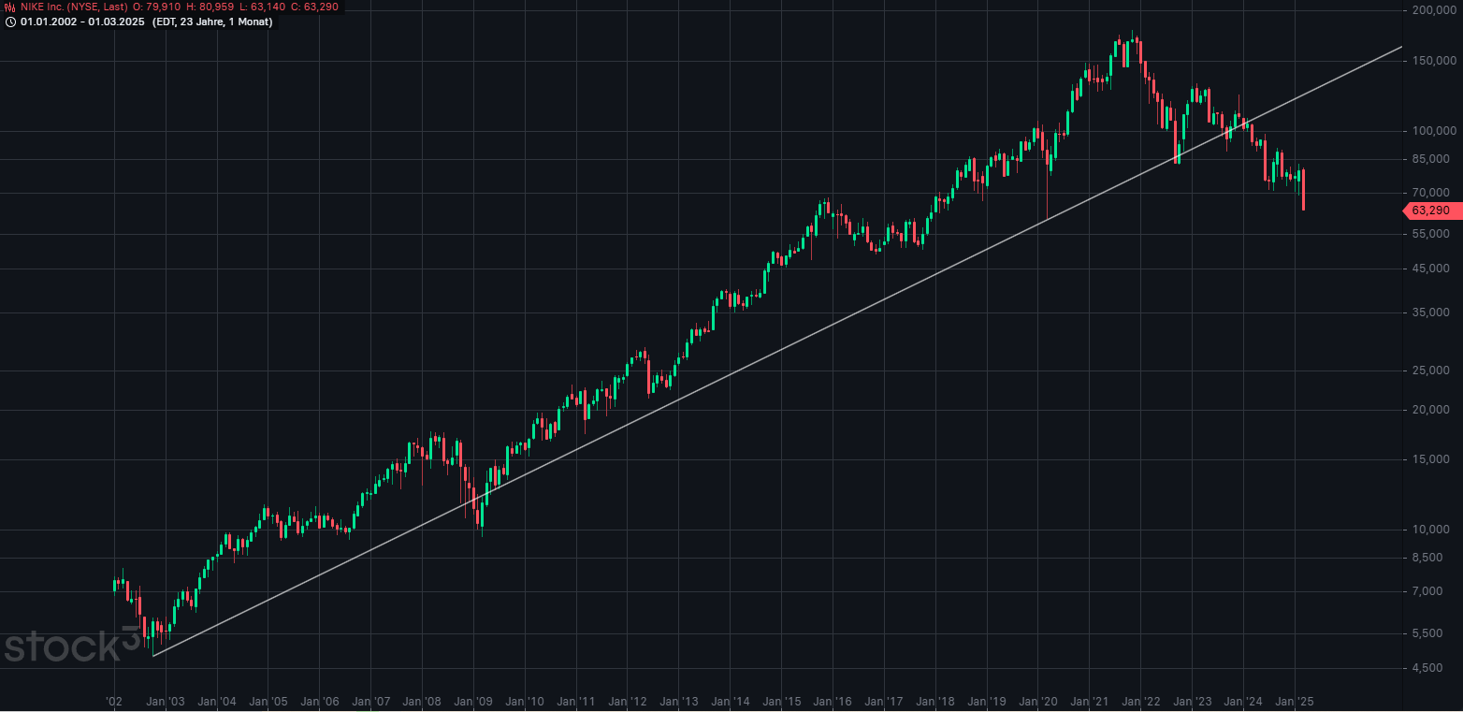Select the trendline's lower left starting point
The image size is (1463, 712).
click(x=153, y=656)
